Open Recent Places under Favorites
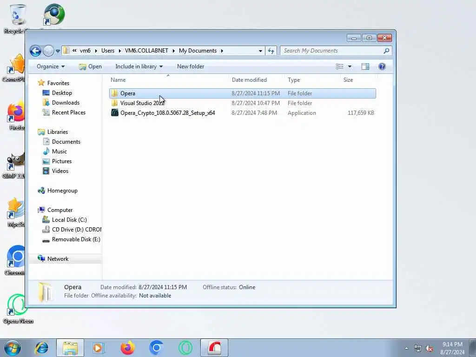 tap(69, 112)
